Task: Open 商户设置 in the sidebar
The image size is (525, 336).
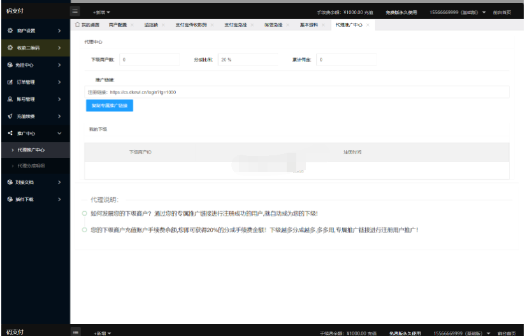Action: (36, 31)
